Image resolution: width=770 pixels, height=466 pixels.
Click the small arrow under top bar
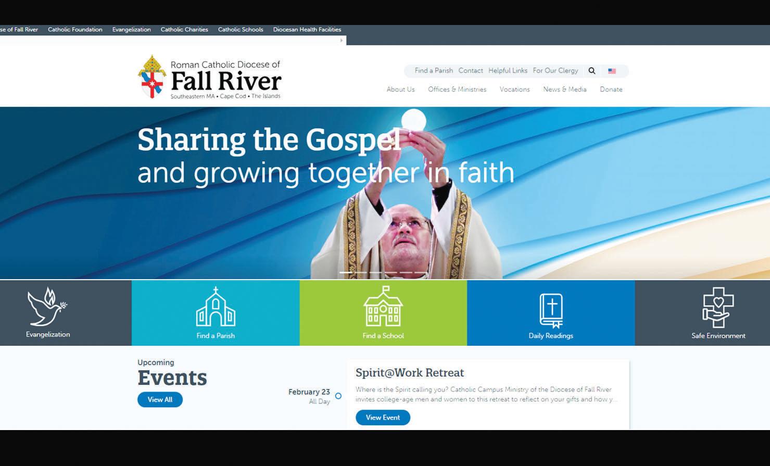click(342, 40)
